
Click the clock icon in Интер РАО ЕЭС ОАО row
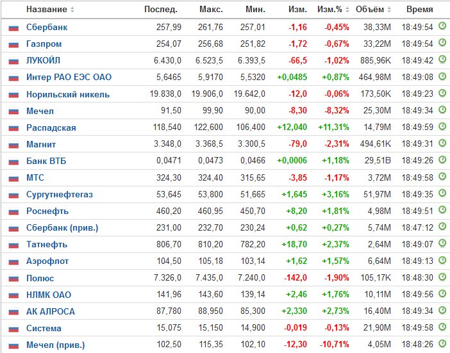(442, 76)
